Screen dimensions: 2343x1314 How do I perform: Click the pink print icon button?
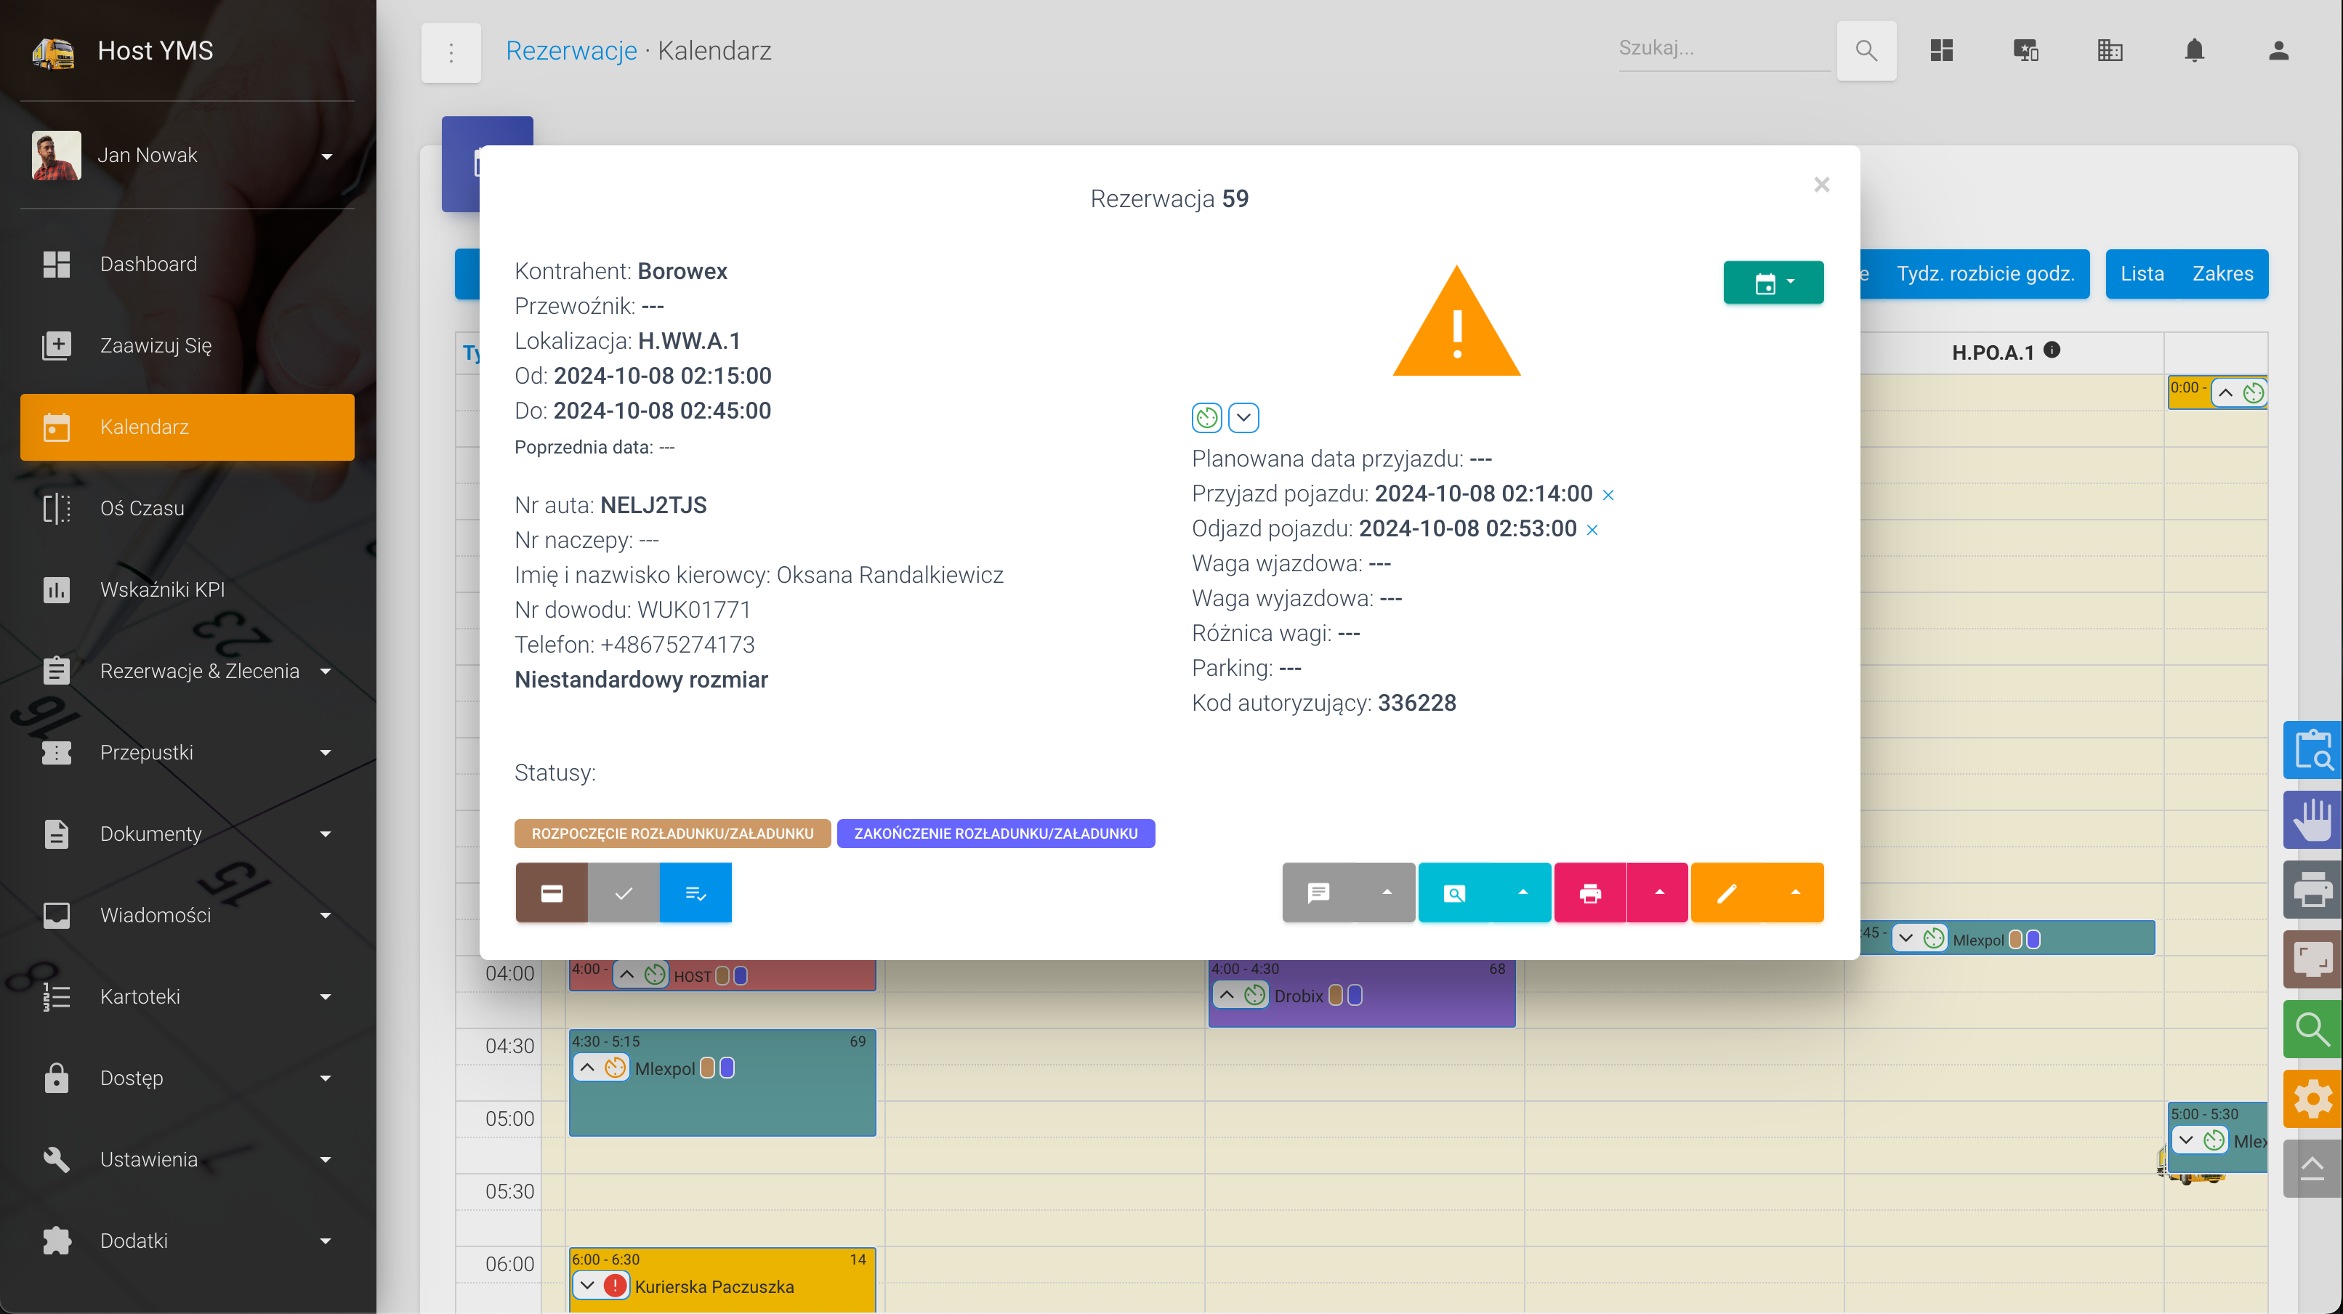click(1589, 893)
